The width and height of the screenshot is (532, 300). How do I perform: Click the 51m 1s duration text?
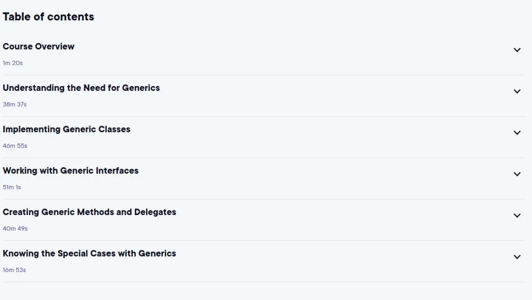coord(12,187)
